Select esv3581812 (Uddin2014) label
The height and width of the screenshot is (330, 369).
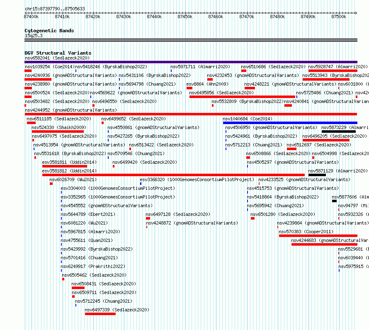point(69,171)
